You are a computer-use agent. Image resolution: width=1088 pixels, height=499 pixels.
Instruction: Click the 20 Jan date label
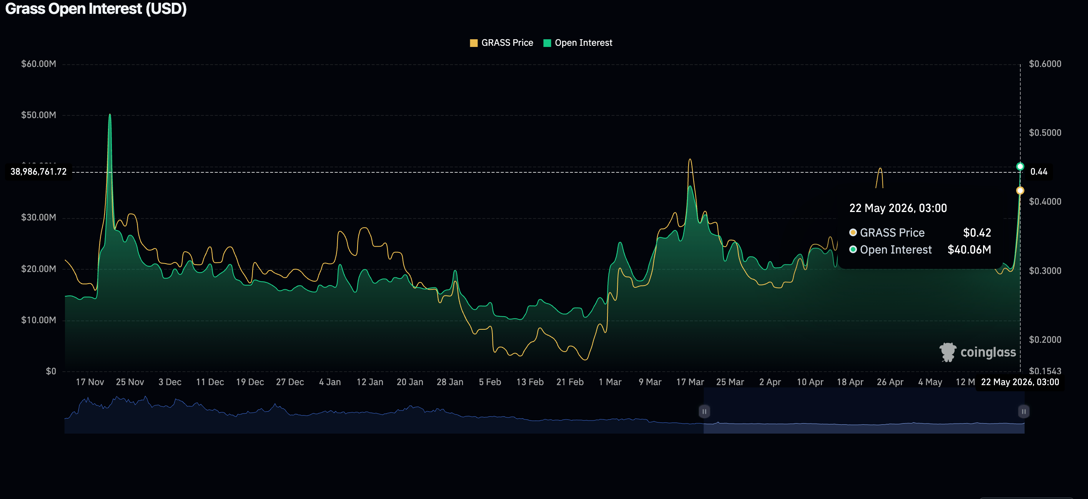[x=410, y=382]
